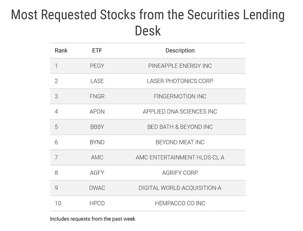Click the DWAC ticker symbol

tap(97, 188)
